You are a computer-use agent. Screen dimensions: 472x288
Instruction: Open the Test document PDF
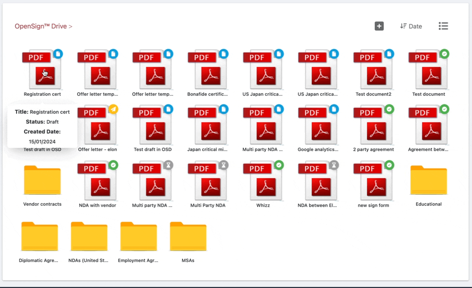(428, 69)
